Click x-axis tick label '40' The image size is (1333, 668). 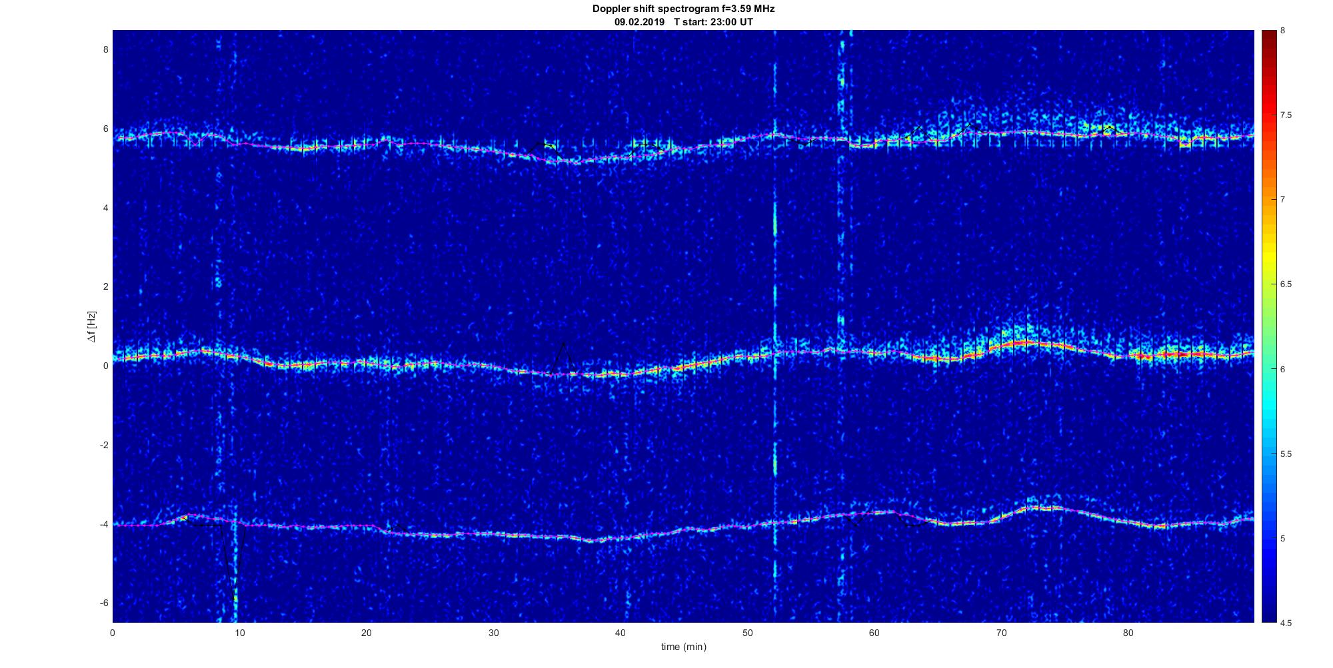pos(621,633)
